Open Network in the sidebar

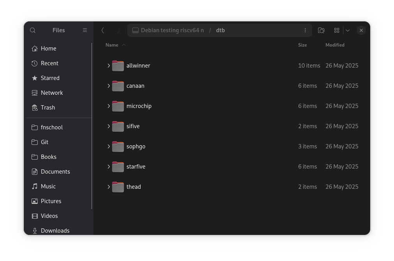pyautogui.click(x=58, y=93)
